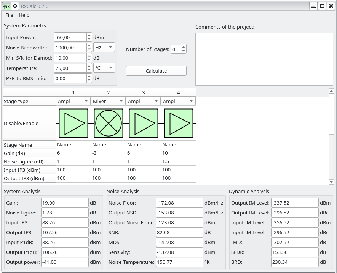Click the project comments text box

(x=264, y=59)
